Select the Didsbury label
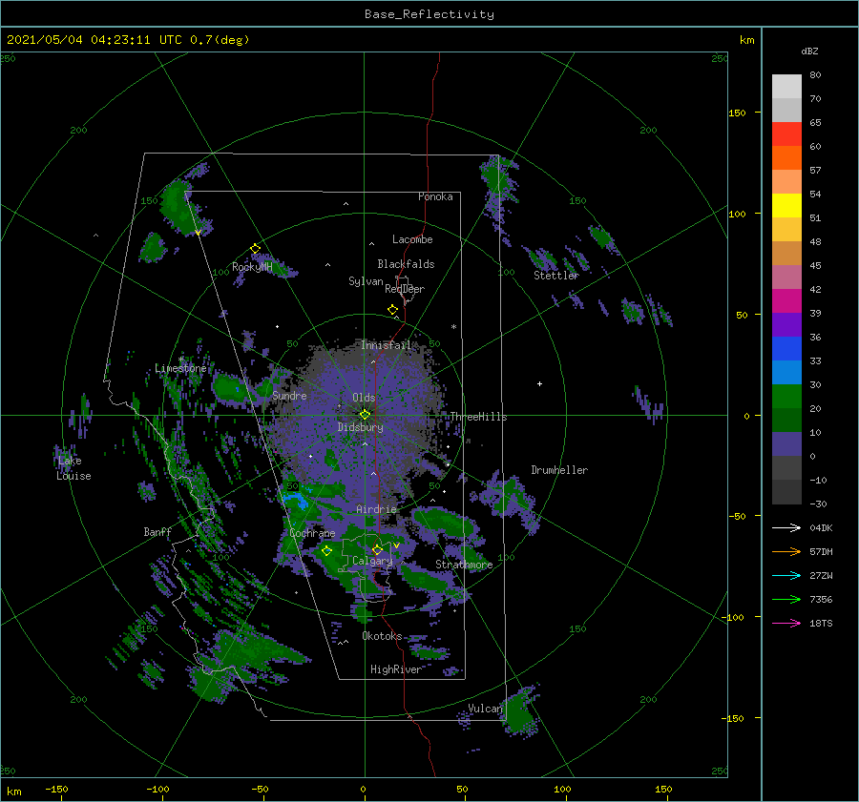859x802 pixels. point(361,427)
